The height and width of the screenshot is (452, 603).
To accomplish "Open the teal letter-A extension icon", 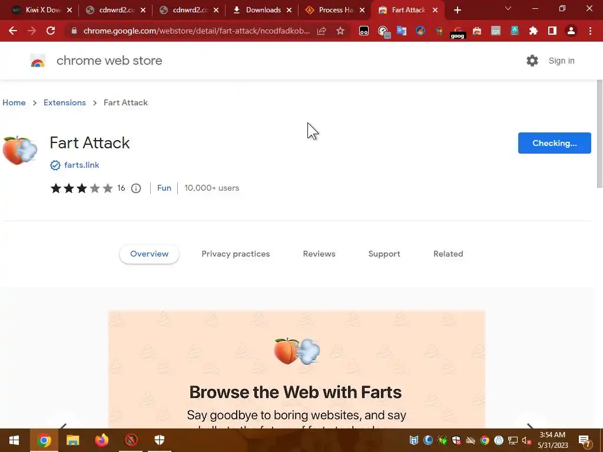I will (x=515, y=31).
